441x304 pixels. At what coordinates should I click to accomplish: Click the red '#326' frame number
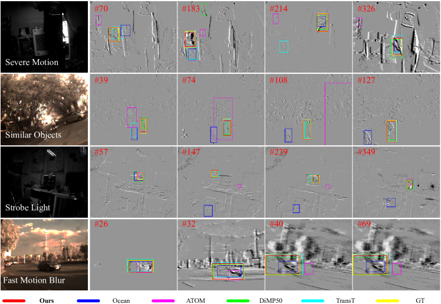coord(367,9)
